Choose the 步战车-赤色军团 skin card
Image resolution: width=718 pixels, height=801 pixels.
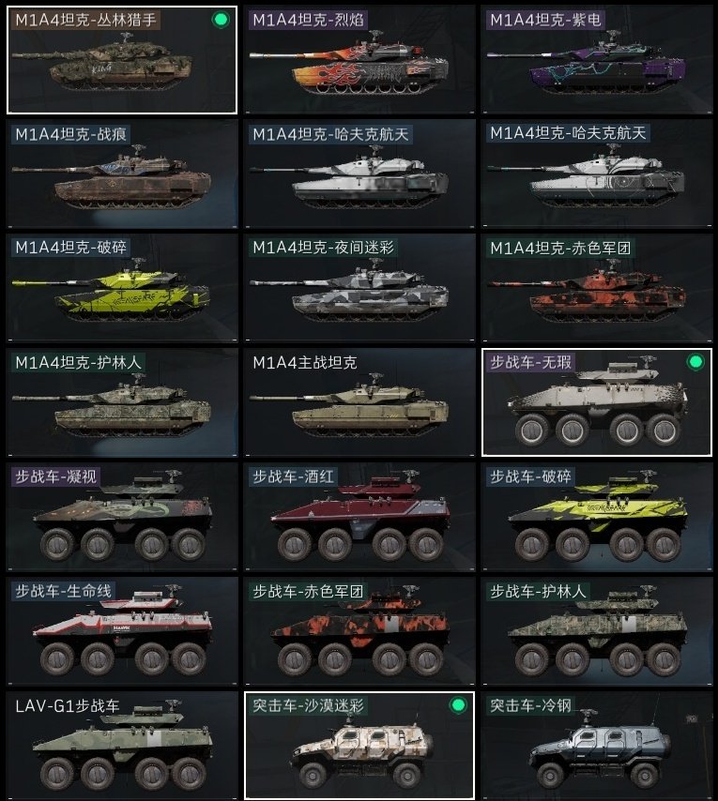[359, 631]
